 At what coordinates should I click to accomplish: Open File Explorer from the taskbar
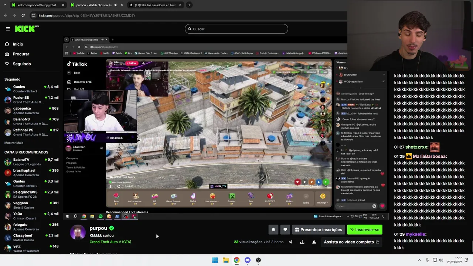pyautogui.click(x=226, y=260)
